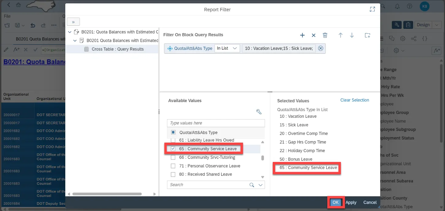Expand the left panel with double-chevron button
445x211 pixels.
tap(73, 22)
